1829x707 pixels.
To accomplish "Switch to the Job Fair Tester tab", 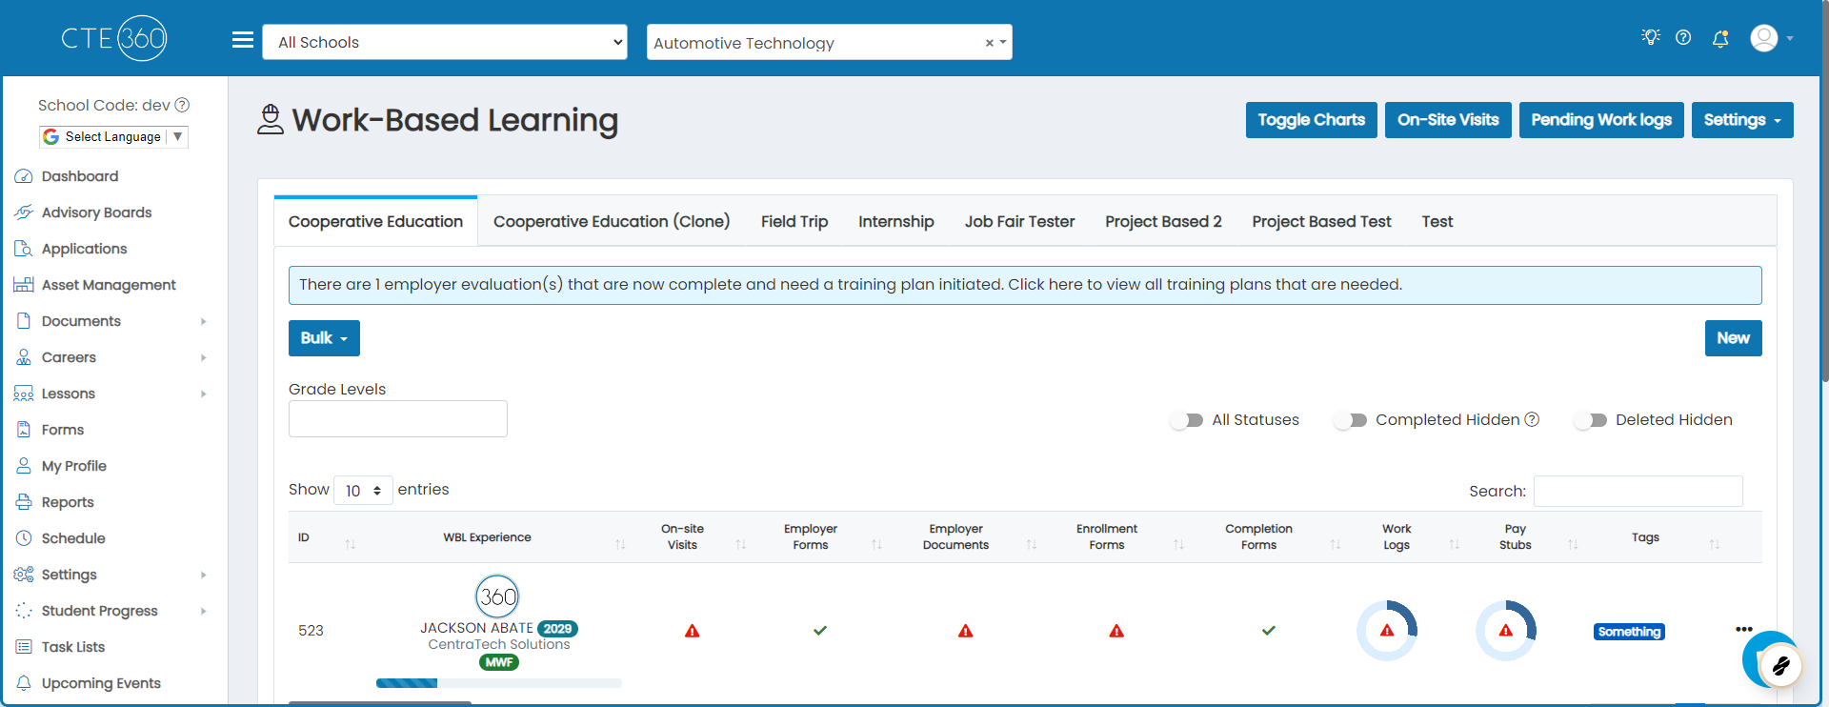I will point(1019,221).
